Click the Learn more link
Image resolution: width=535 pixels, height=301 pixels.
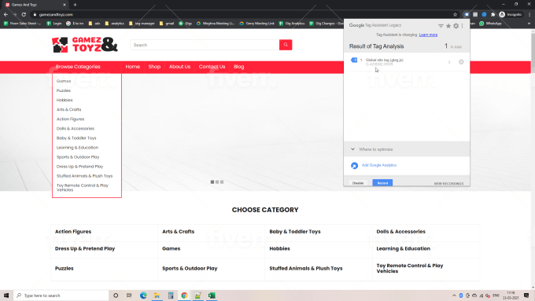coord(428,35)
